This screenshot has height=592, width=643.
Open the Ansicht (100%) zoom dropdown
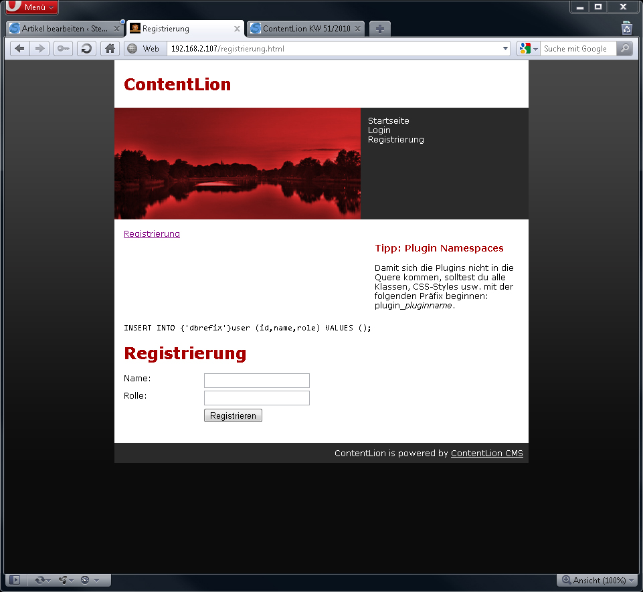click(598, 580)
